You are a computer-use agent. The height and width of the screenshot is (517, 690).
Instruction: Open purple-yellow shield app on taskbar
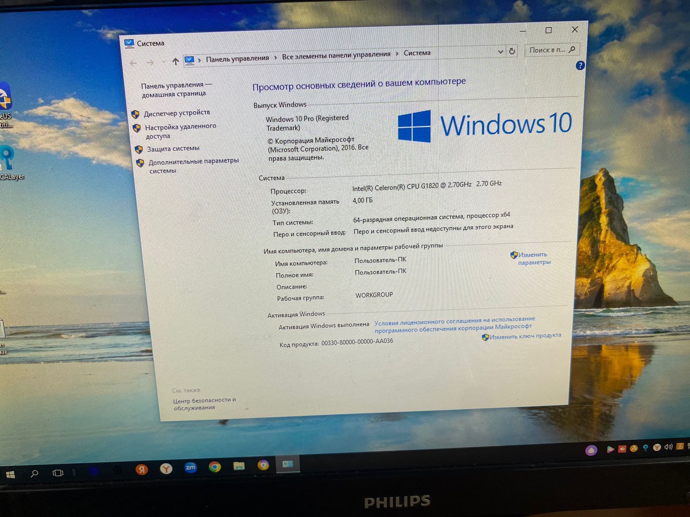[263, 465]
